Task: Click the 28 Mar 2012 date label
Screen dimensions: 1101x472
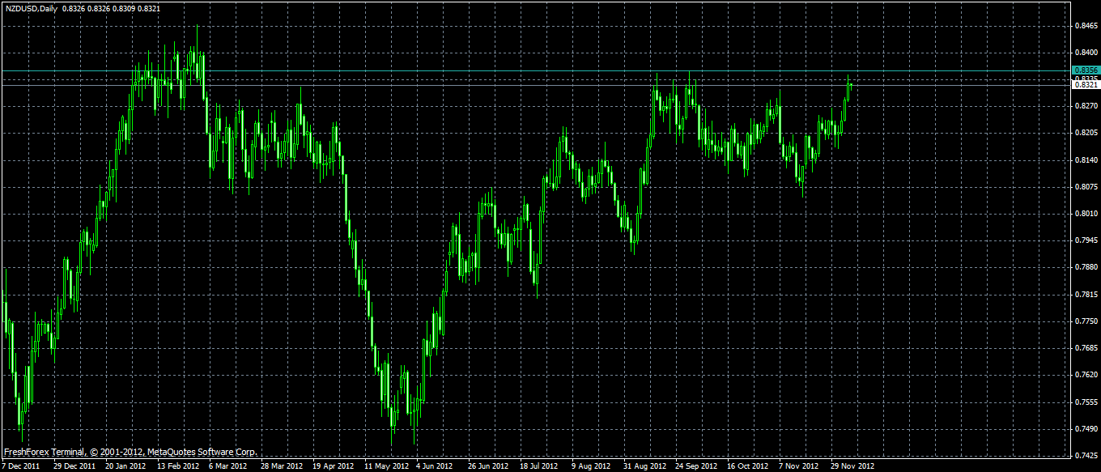Action: click(x=282, y=466)
